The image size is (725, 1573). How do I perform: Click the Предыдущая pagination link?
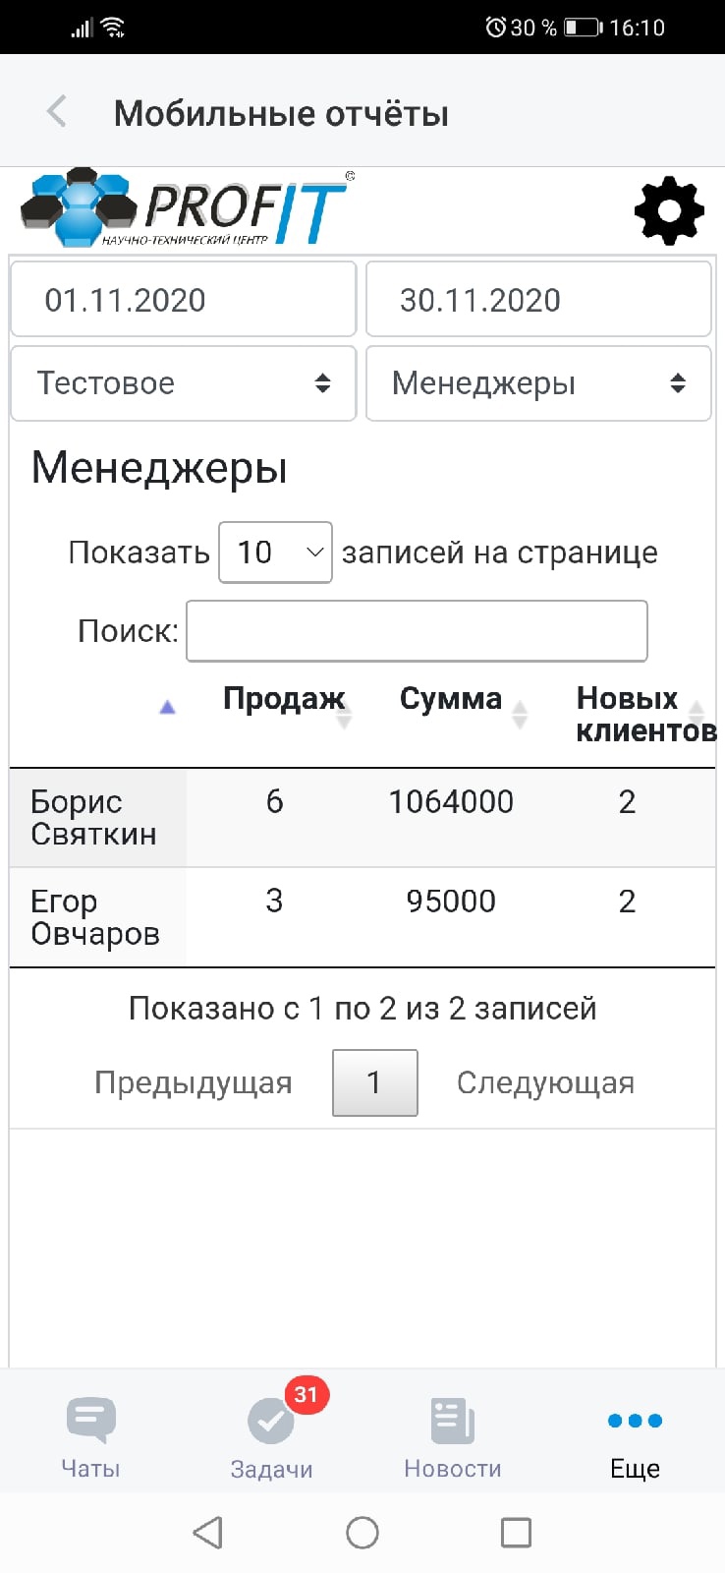tap(194, 1082)
